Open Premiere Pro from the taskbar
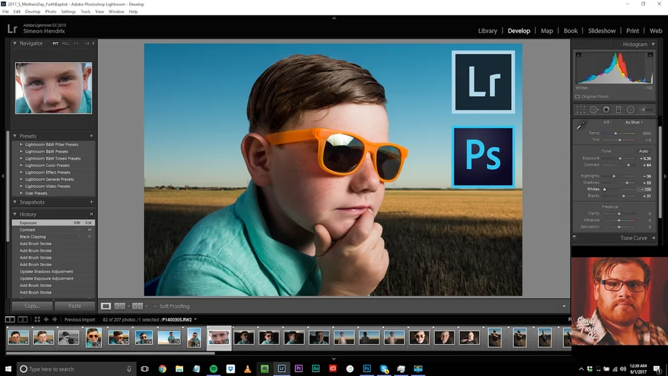668x376 pixels. click(299, 369)
